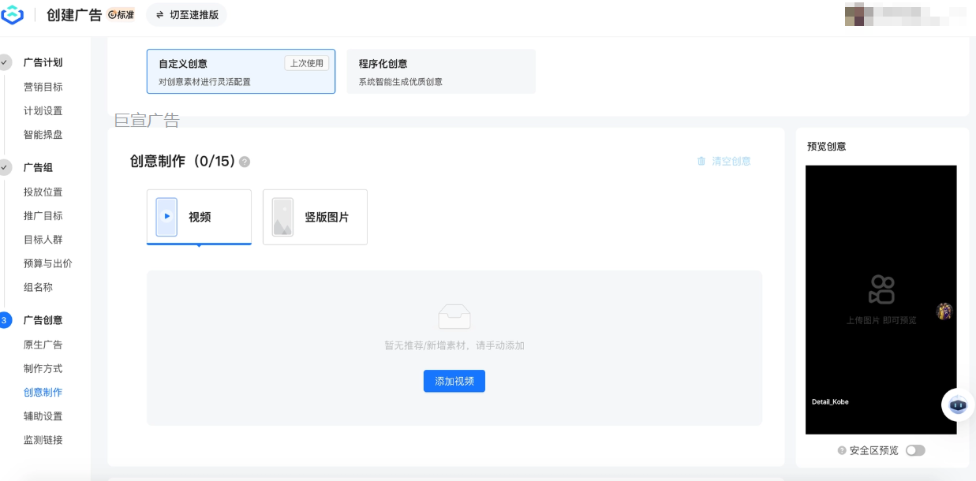The height and width of the screenshot is (481, 976).
Task: Open the 清空创意 trash icon
Action: pos(701,161)
